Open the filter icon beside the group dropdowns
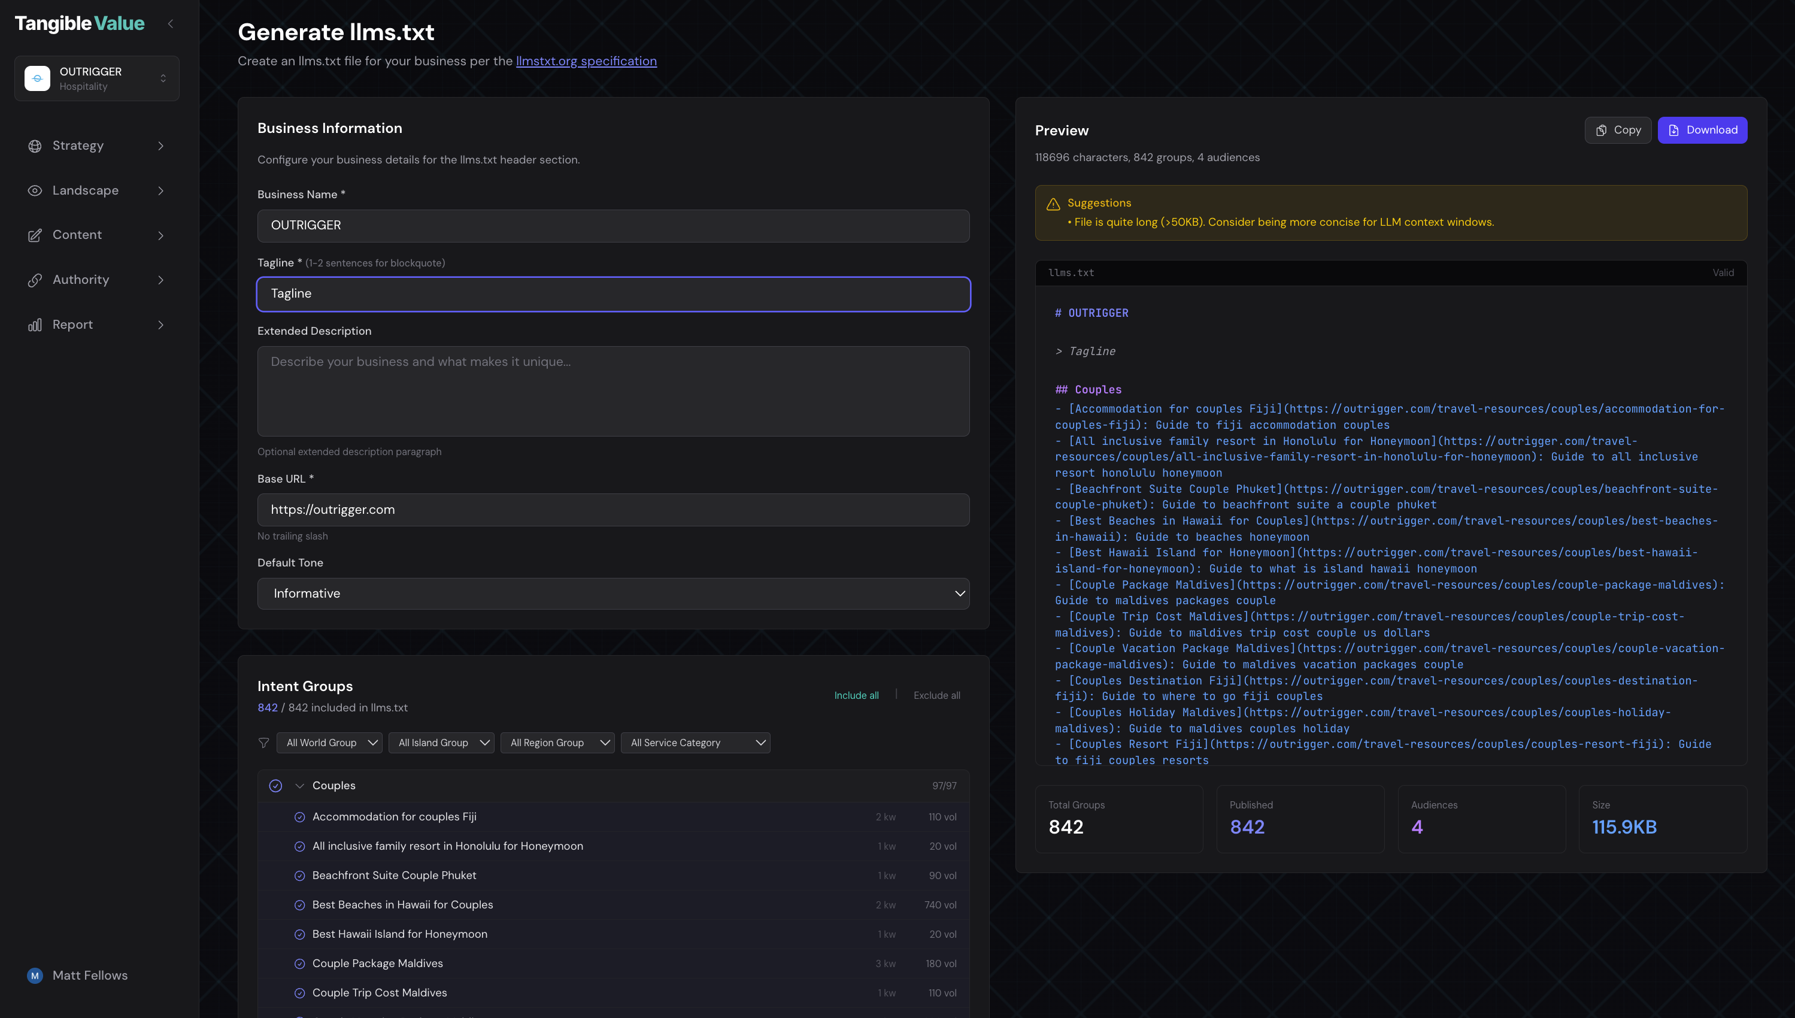Viewport: 1795px width, 1018px height. pyautogui.click(x=263, y=743)
